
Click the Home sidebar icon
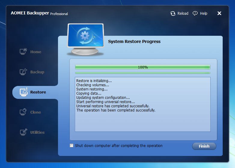[x=23, y=52]
